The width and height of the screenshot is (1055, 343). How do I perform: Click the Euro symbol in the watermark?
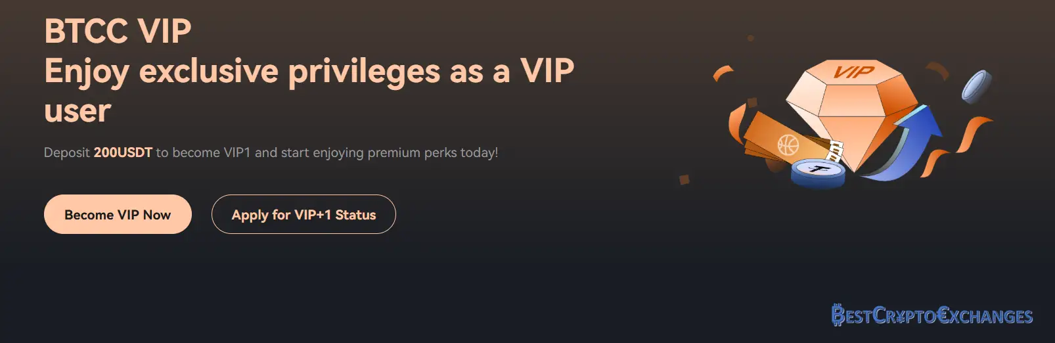coord(944,316)
